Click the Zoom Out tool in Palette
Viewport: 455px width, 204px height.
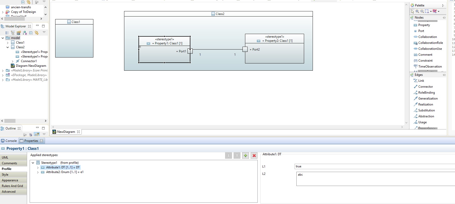point(422,11)
